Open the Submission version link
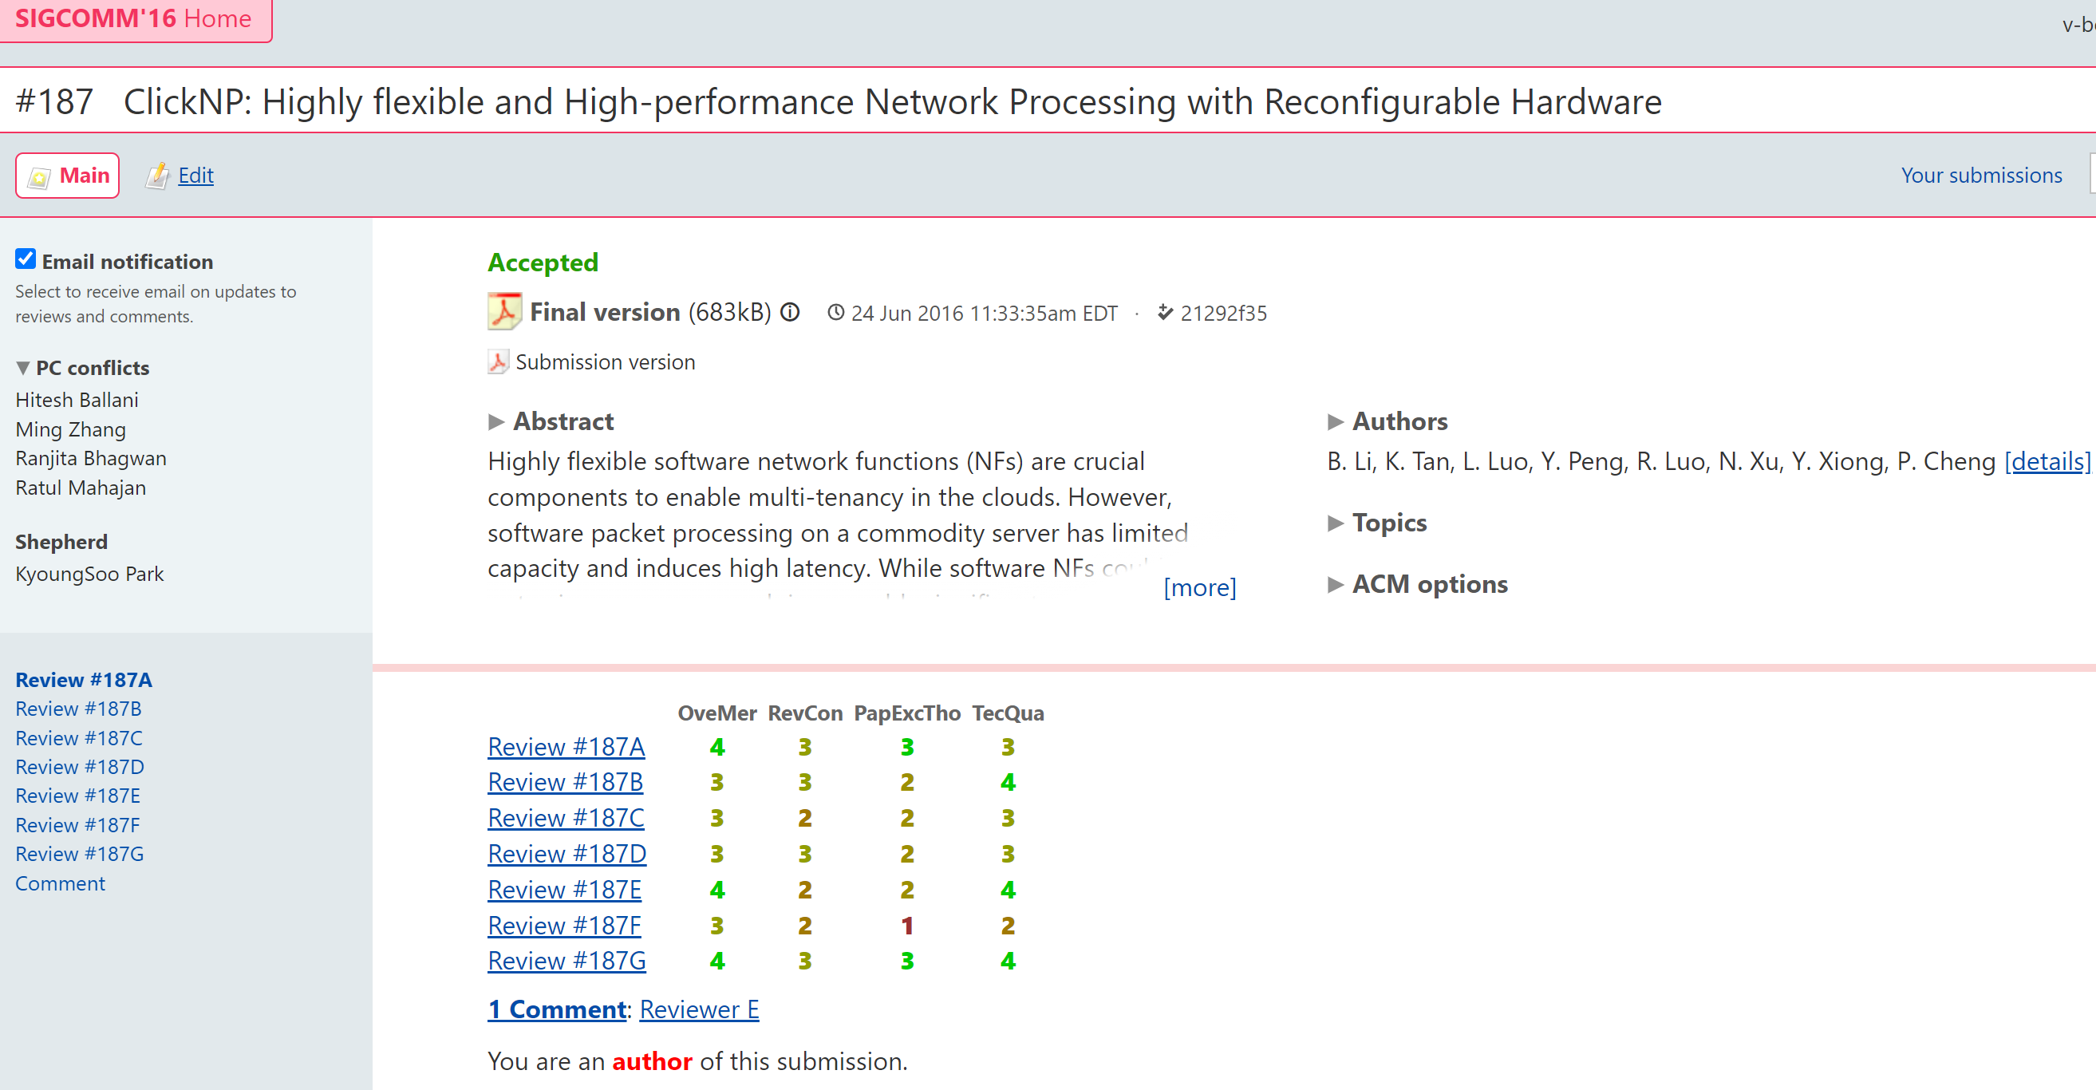2096x1090 pixels. click(x=606, y=361)
